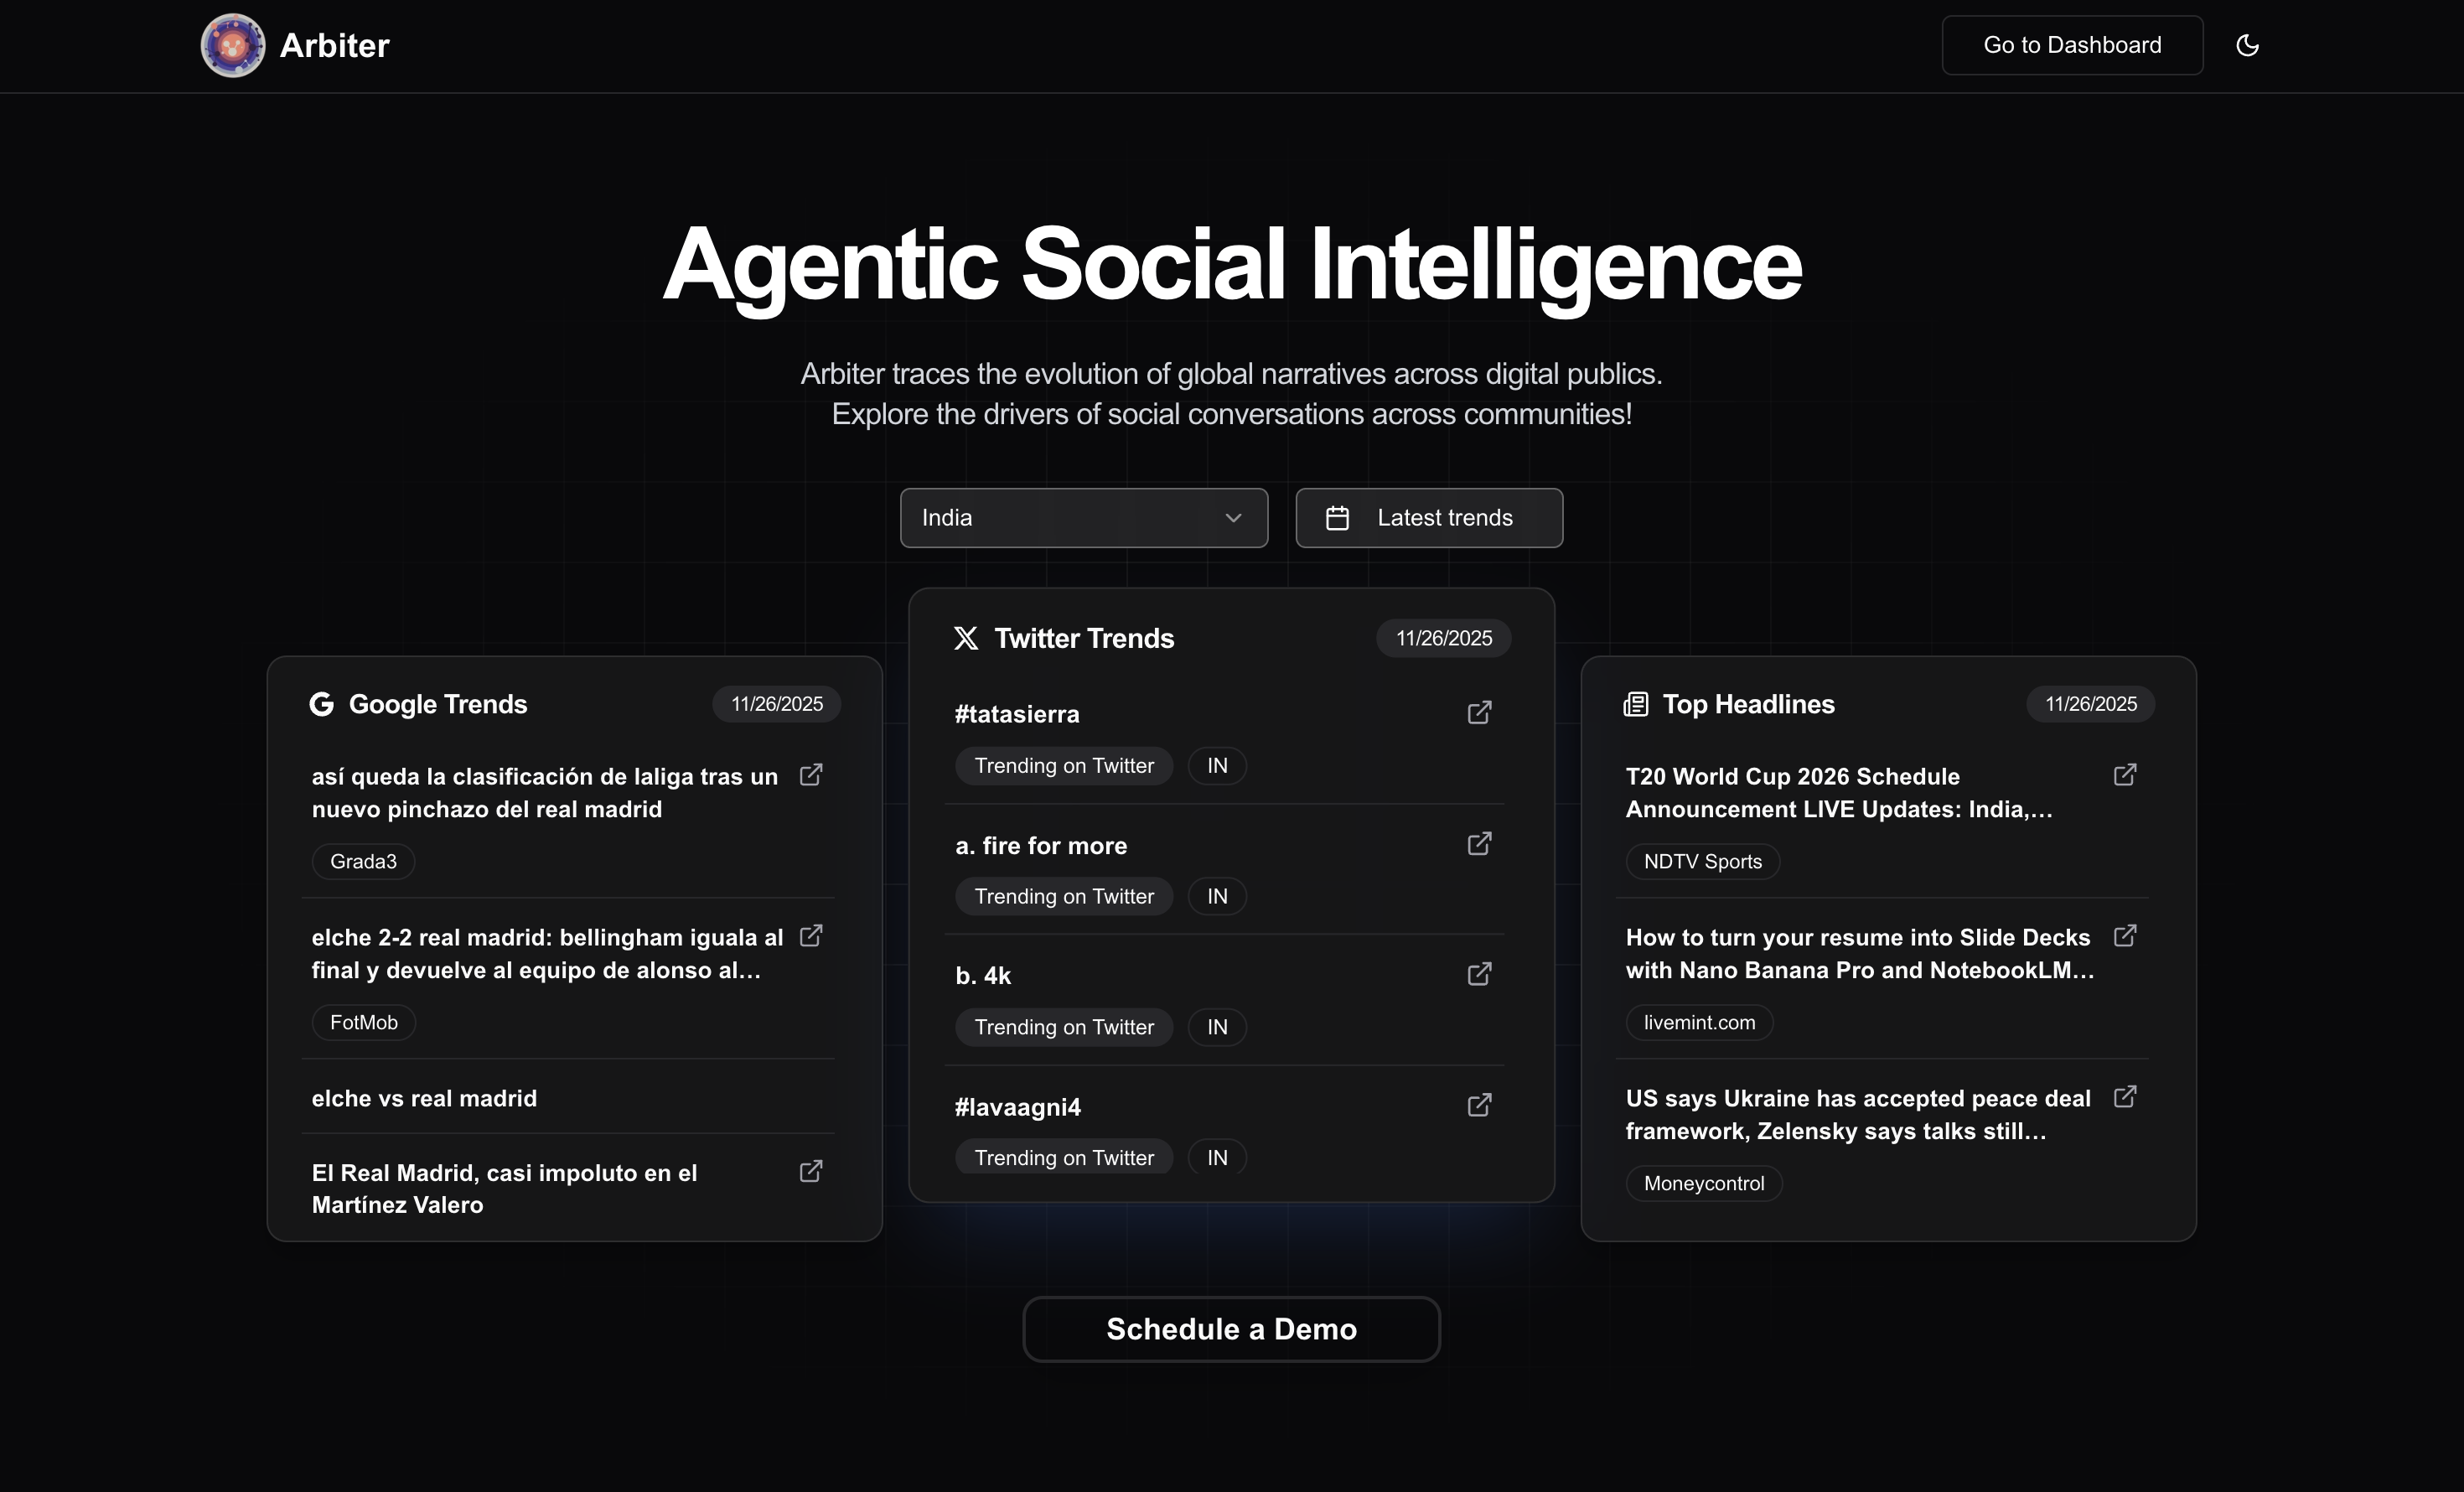Click the NDTV Sports source tag

coord(1703,862)
